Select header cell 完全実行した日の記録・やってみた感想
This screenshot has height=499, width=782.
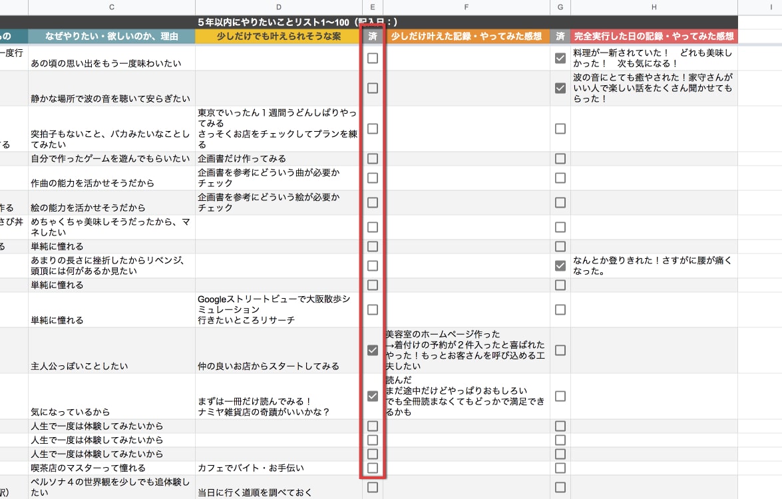(654, 36)
